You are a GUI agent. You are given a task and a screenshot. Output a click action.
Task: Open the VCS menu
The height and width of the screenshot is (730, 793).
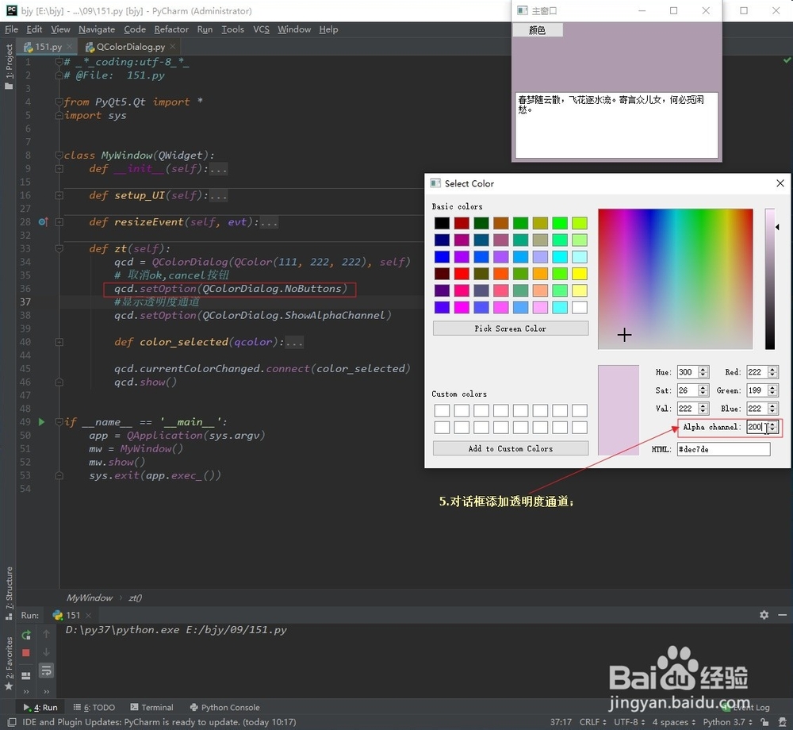[x=261, y=29]
